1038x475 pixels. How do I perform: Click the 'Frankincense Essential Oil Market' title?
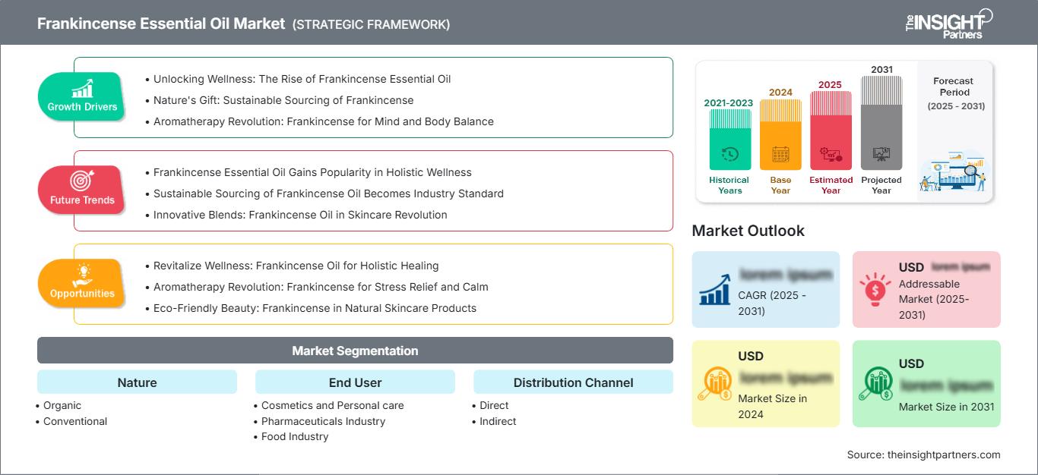click(162, 24)
